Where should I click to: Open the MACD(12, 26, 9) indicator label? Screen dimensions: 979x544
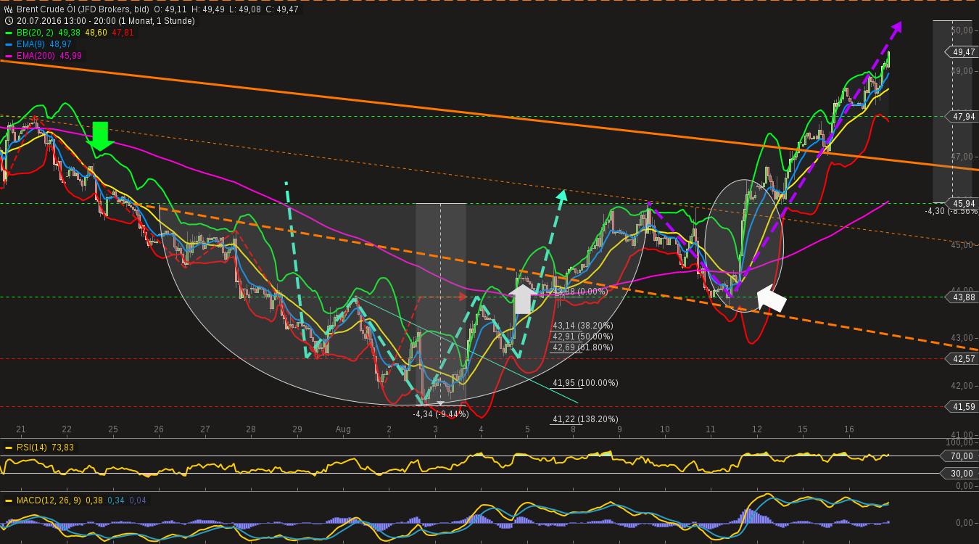[49, 500]
